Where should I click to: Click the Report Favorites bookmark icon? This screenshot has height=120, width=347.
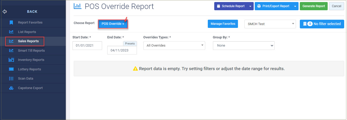click(11, 23)
